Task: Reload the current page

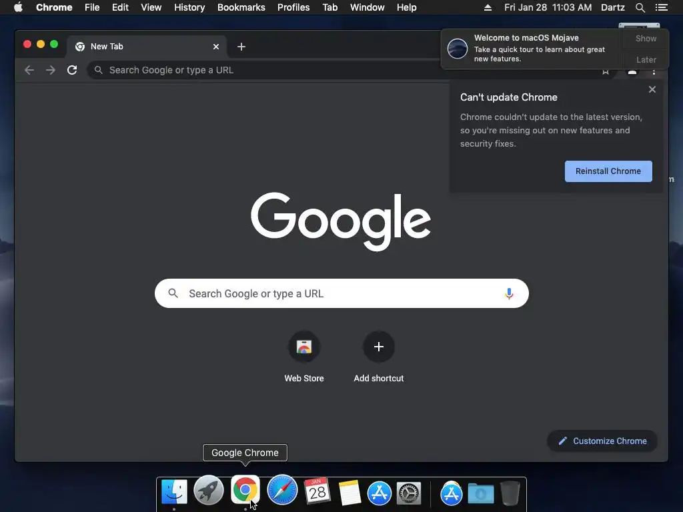Action: (x=72, y=70)
